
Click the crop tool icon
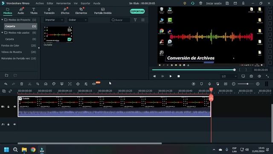pyautogui.click(x=38, y=84)
